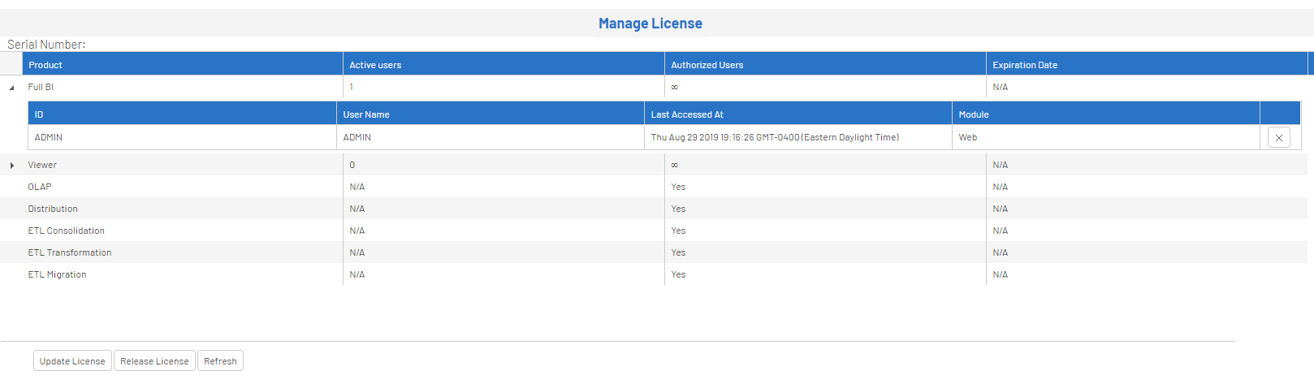The image size is (1314, 375).
Task: Remove the ADMIN user session with X
Action: tap(1278, 138)
